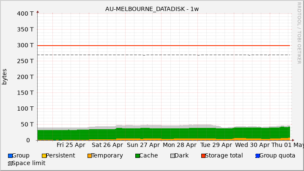Click the '400 T' axis value

tap(25, 14)
